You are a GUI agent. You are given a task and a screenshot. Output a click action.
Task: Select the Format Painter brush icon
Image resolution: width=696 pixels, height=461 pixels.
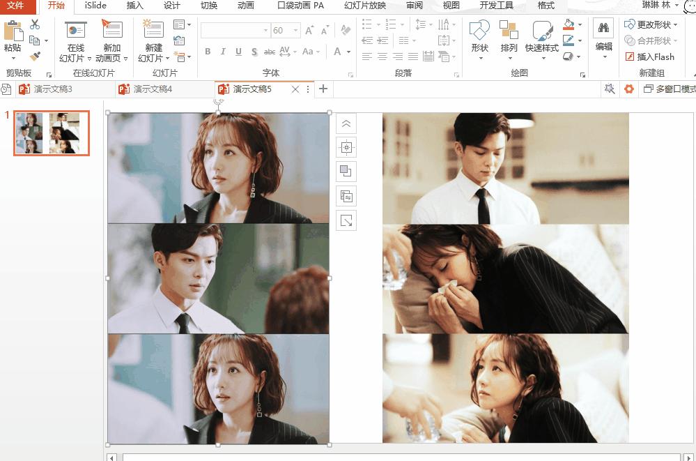[x=35, y=56]
